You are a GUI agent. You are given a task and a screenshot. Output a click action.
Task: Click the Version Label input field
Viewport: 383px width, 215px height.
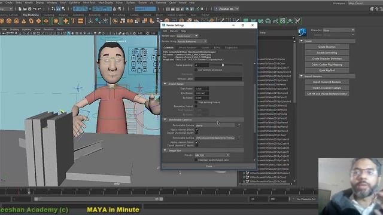pyautogui.click(x=218, y=79)
